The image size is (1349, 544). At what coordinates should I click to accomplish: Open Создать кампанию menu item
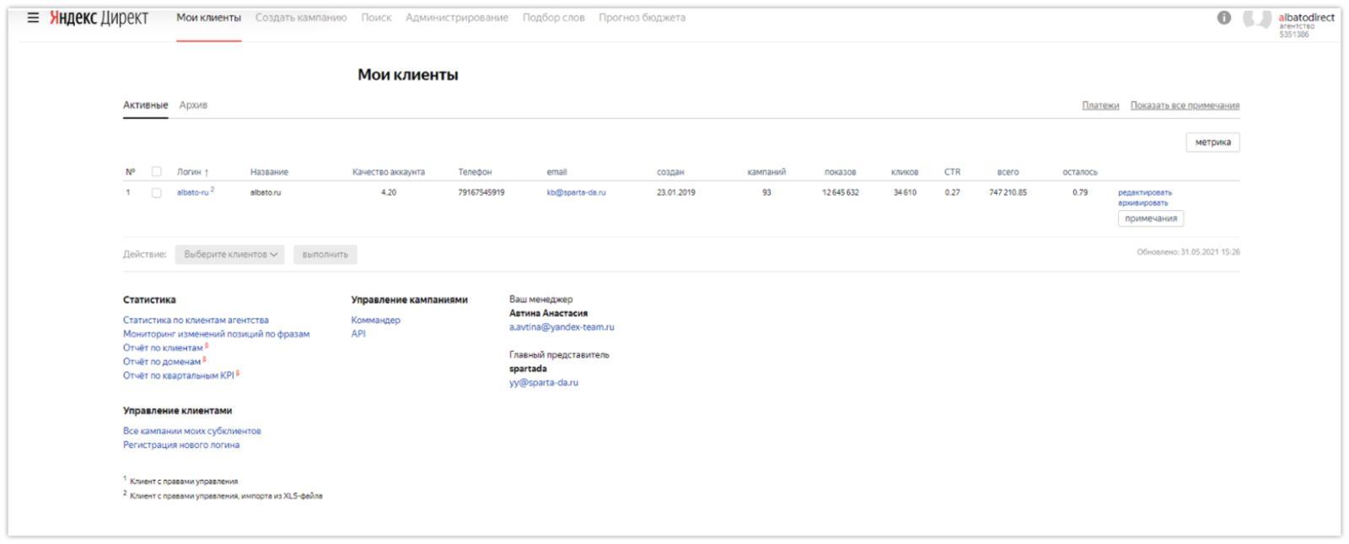click(301, 18)
